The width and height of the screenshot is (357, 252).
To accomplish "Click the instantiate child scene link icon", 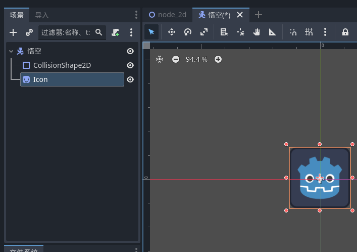I will [x=29, y=32].
